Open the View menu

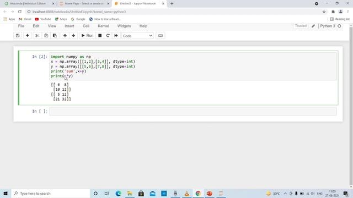coord(52,26)
